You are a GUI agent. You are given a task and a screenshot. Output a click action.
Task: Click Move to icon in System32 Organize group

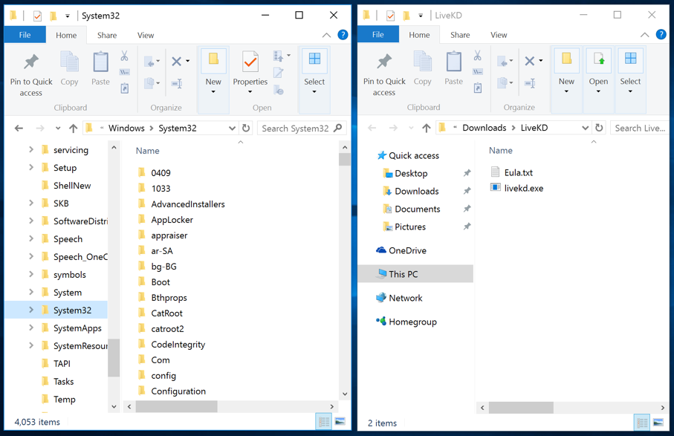tap(152, 62)
